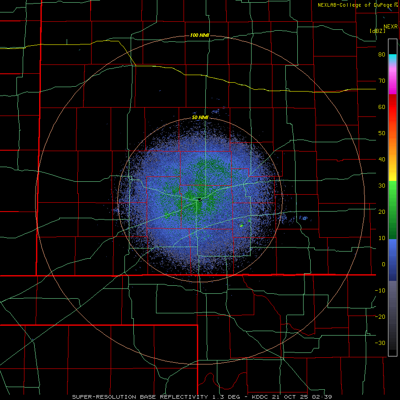This screenshot has height=400, width=400.
Task: Click the 100 NMI range ring label
Action: (x=200, y=35)
